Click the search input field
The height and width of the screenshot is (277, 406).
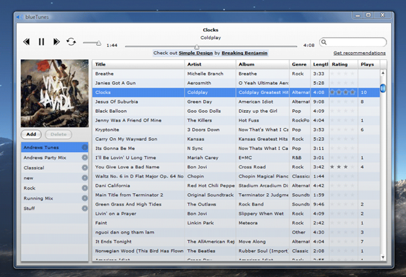click(x=354, y=42)
